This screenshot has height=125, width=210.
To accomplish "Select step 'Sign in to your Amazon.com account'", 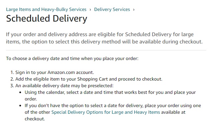I will [55, 73].
